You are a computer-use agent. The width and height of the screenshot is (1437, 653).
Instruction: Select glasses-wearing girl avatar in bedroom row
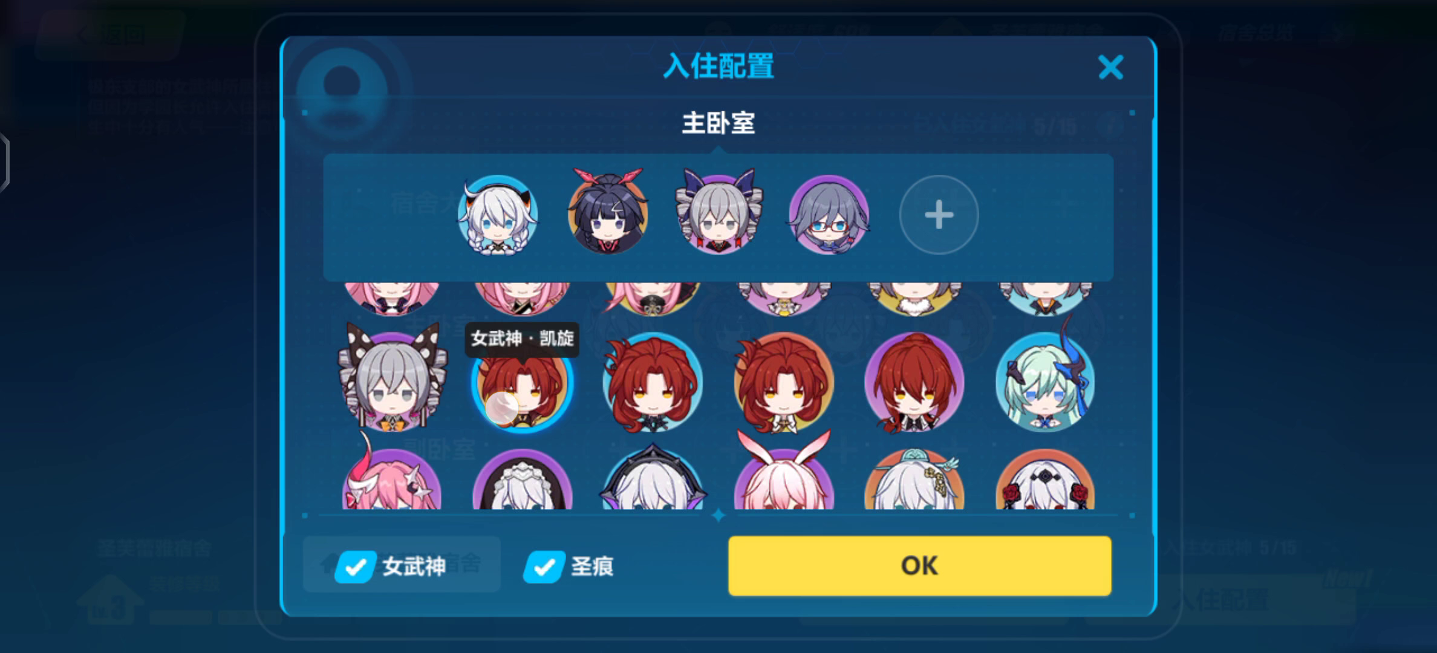tap(829, 215)
